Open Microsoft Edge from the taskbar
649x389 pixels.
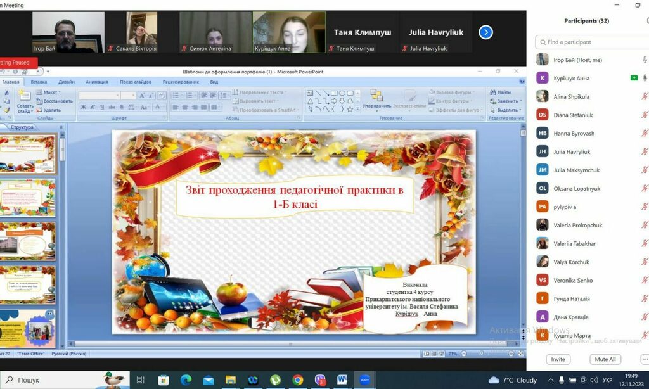pyautogui.click(x=186, y=380)
